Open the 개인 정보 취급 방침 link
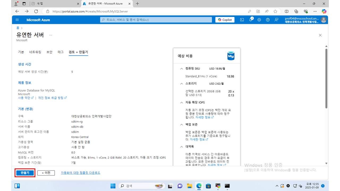The width and height of the screenshot is (340, 191). (52, 98)
